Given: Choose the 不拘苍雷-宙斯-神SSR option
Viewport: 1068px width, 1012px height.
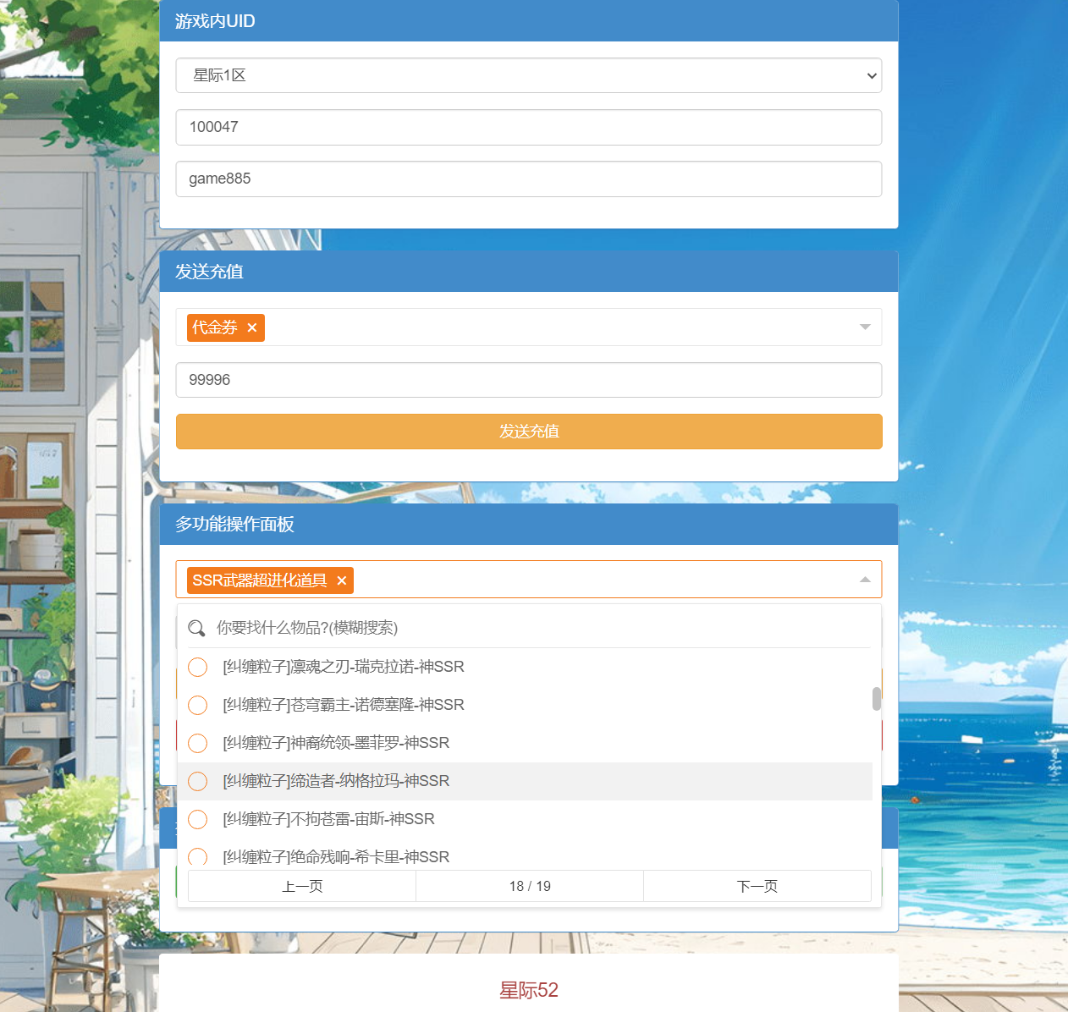Looking at the screenshot, I should click(x=328, y=819).
